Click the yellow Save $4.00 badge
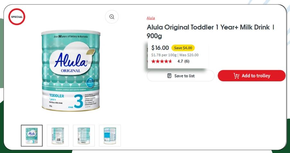Image resolution: width=290 pixels, height=153 pixels. (183, 48)
